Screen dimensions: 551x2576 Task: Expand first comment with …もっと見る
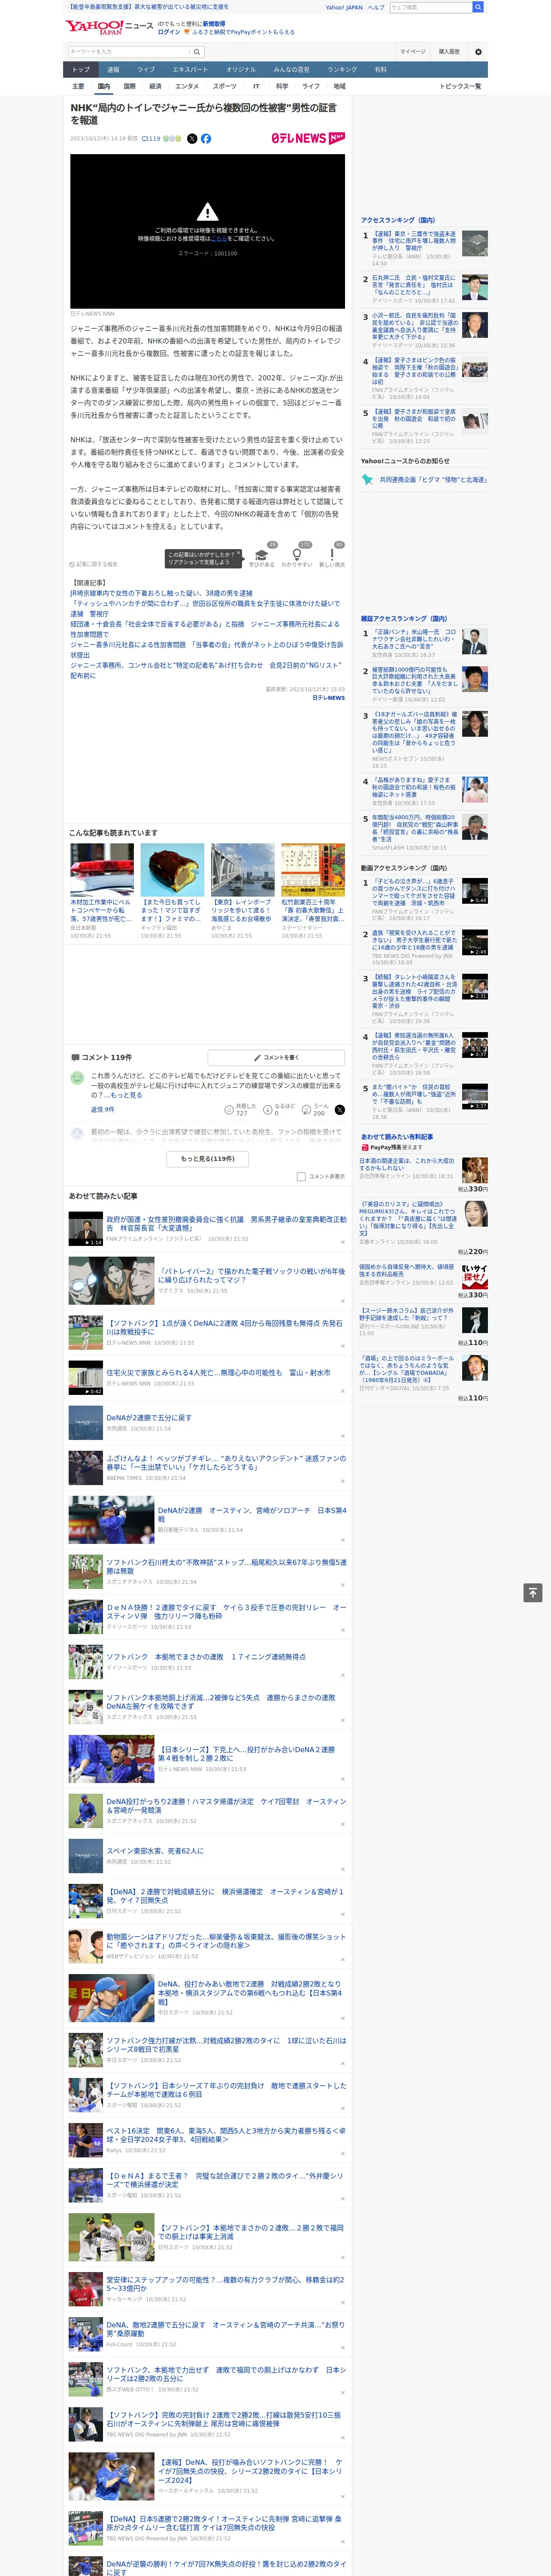[124, 1095]
